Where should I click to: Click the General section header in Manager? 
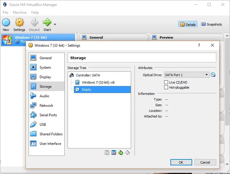pos(113,37)
